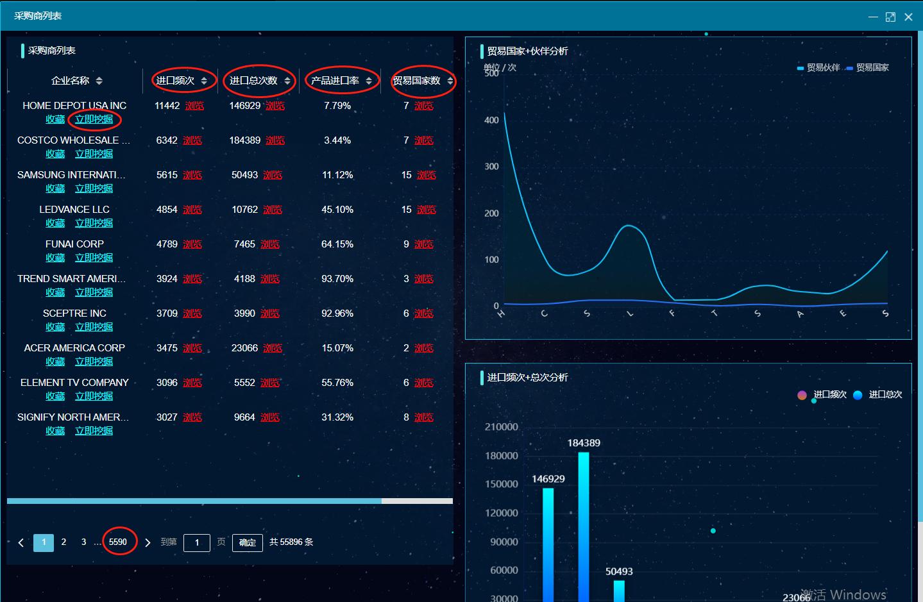This screenshot has width=923, height=602.
Task: Toggle 进口总次 legend color dot
Action: [x=858, y=395]
